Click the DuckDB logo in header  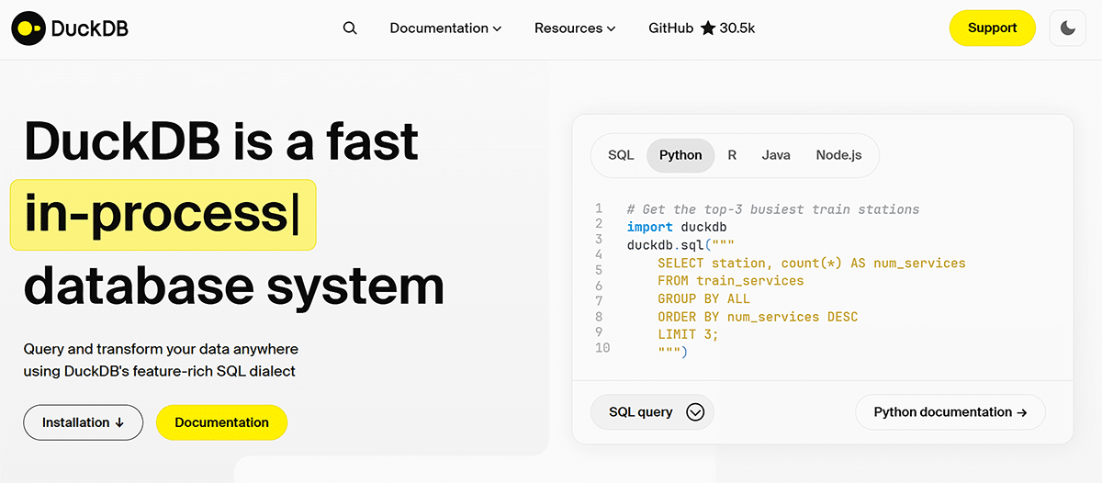coord(70,28)
